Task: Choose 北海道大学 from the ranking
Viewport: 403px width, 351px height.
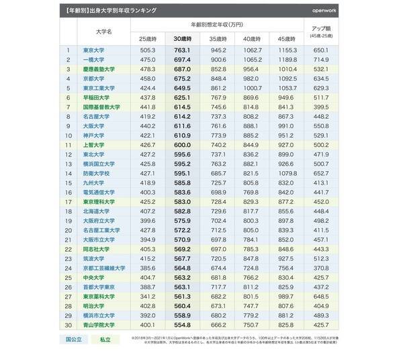Action: point(96,211)
